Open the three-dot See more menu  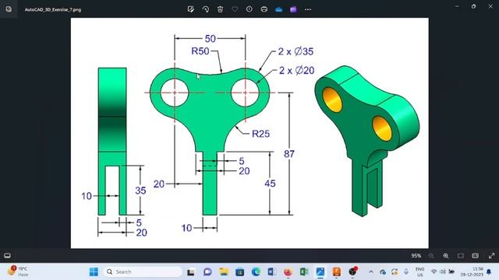click(x=308, y=9)
